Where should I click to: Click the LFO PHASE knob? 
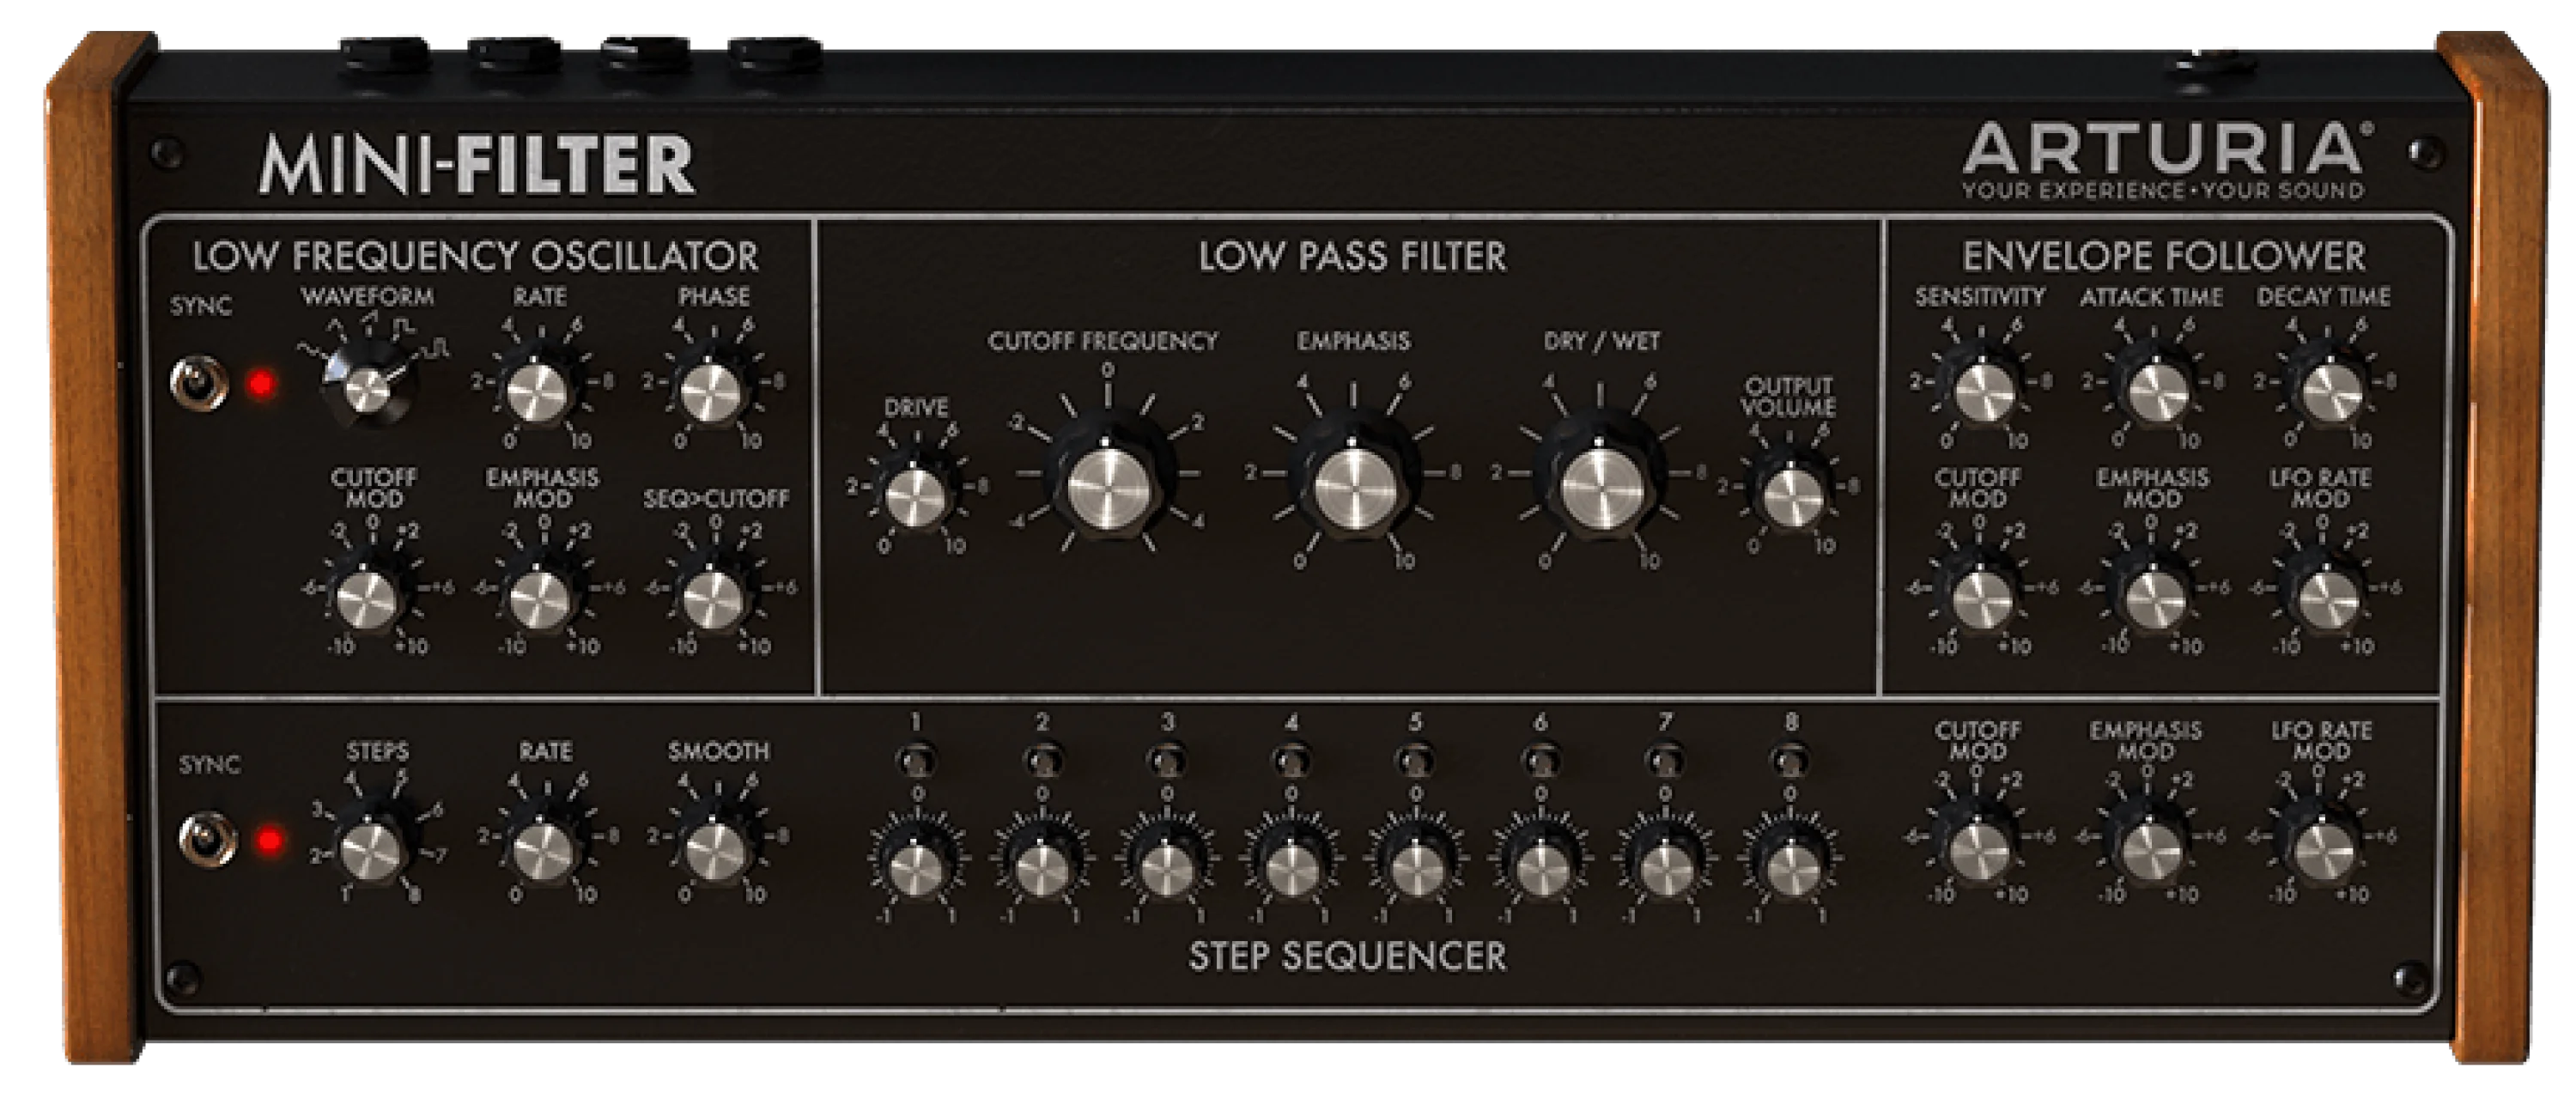coord(711,390)
